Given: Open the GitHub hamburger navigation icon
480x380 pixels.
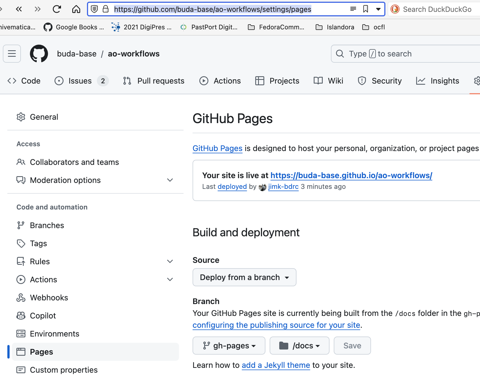Looking at the screenshot, I should point(12,54).
